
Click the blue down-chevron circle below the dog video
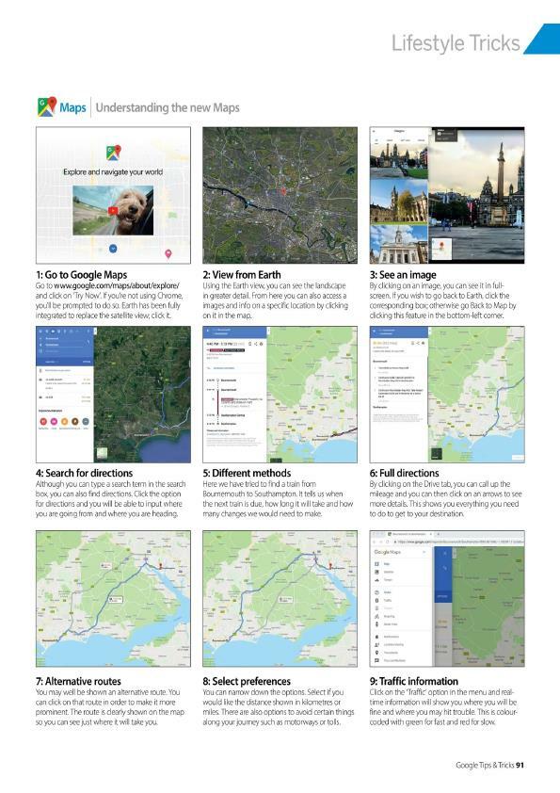click(113, 249)
